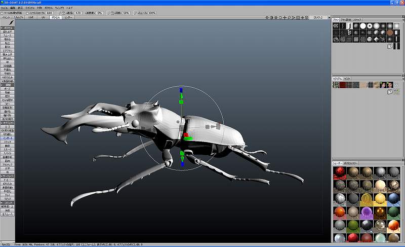Switch to the マスク panel tab
The image size is (405, 247).
point(347,79)
